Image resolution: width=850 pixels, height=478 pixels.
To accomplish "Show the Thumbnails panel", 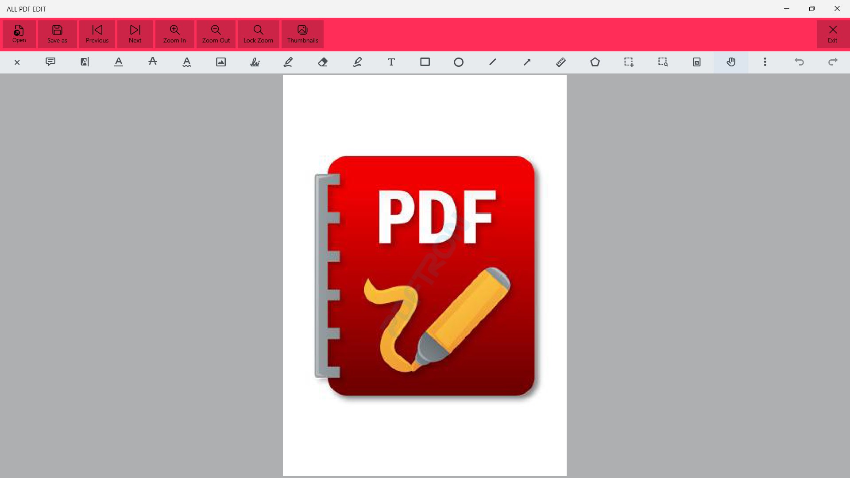I will (302, 34).
